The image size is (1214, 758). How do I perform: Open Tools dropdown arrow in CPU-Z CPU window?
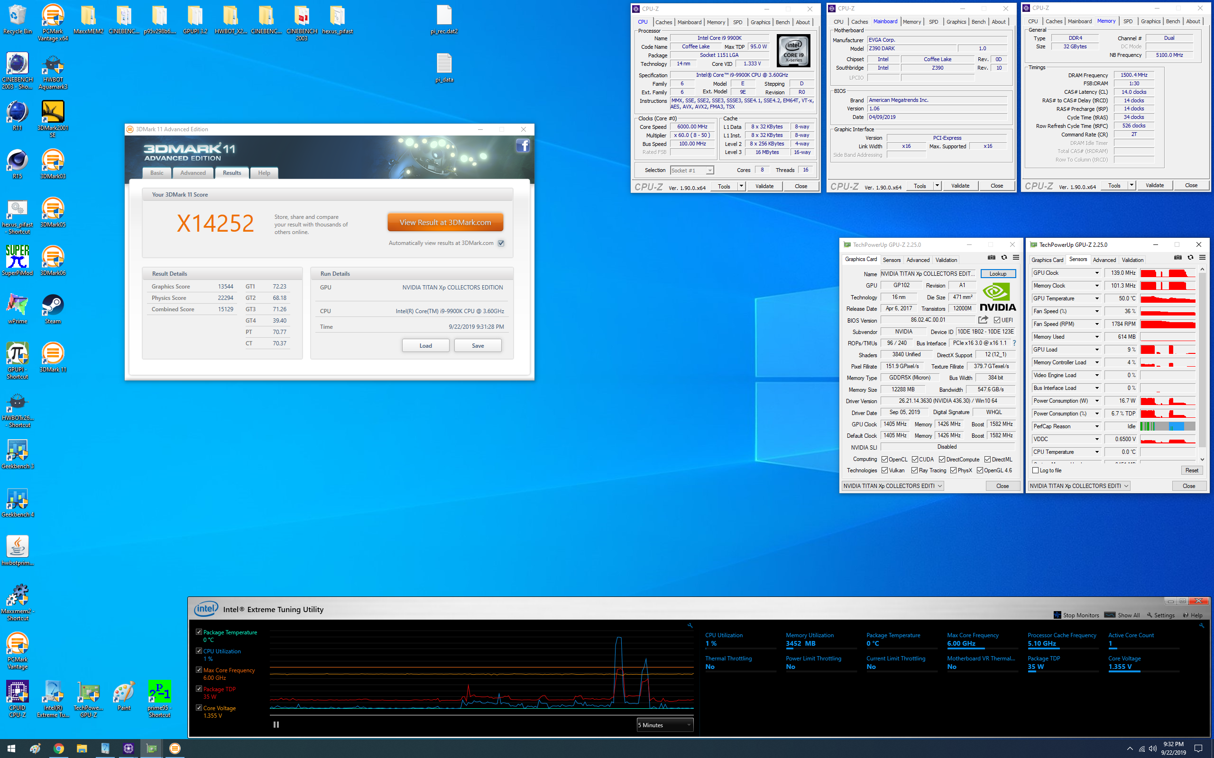pyautogui.click(x=741, y=186)
